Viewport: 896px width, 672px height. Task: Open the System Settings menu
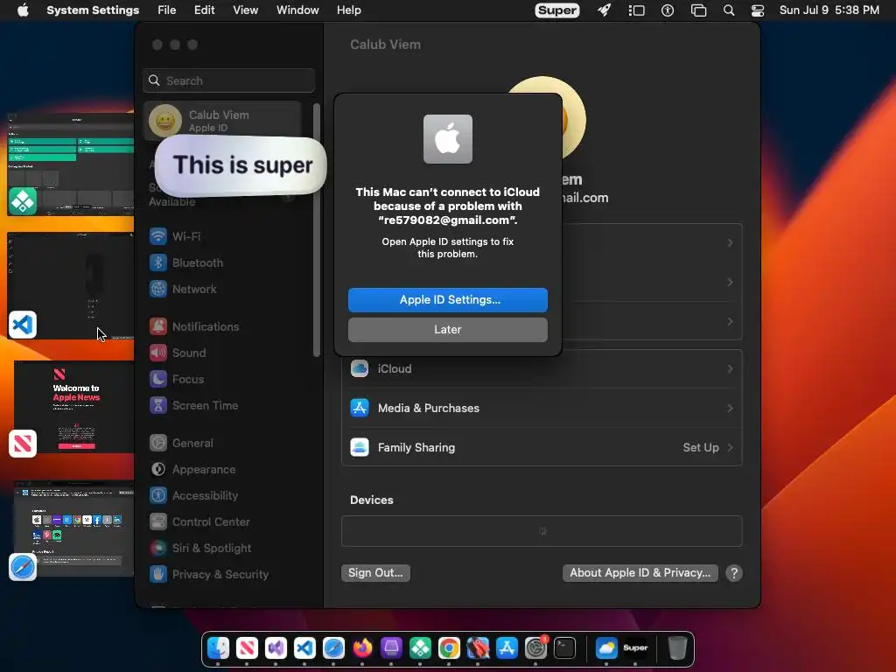[93, 10]
